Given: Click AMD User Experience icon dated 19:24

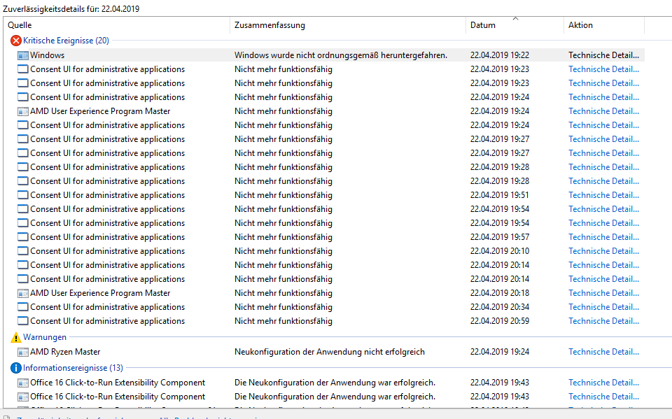Looking at the screenshot, I should click(22, 111).
